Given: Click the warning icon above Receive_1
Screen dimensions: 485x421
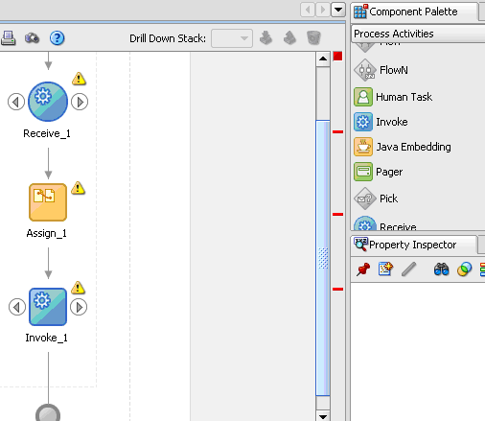Looking at the screenshot, I should [79, 79].
